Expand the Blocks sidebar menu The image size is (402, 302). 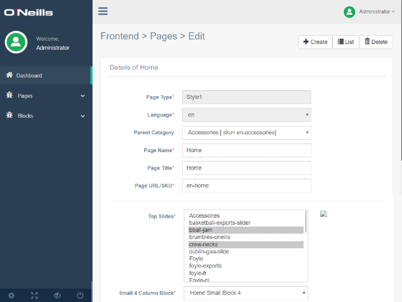45,116
